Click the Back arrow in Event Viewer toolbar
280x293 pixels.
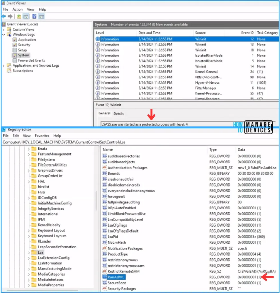(4, 16)
